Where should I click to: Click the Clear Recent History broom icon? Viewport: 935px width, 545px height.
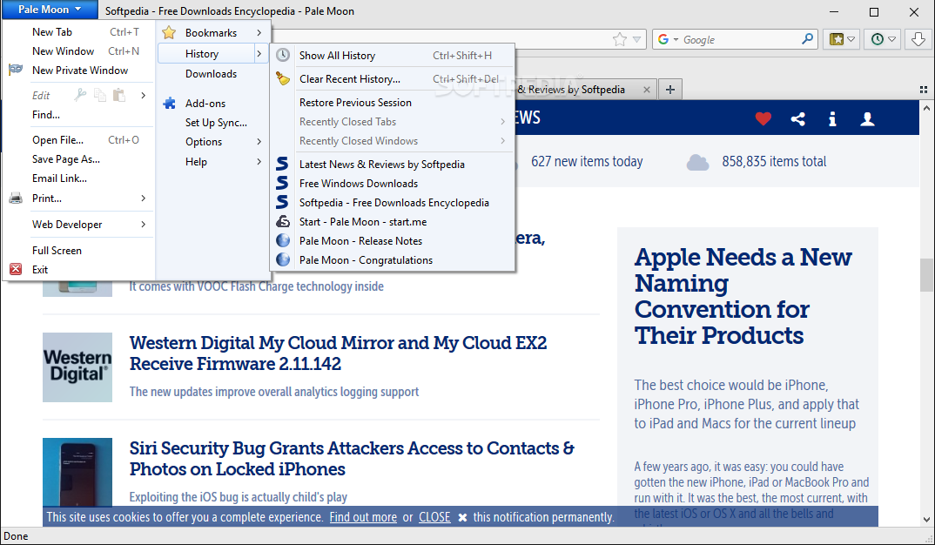[283, 78]
